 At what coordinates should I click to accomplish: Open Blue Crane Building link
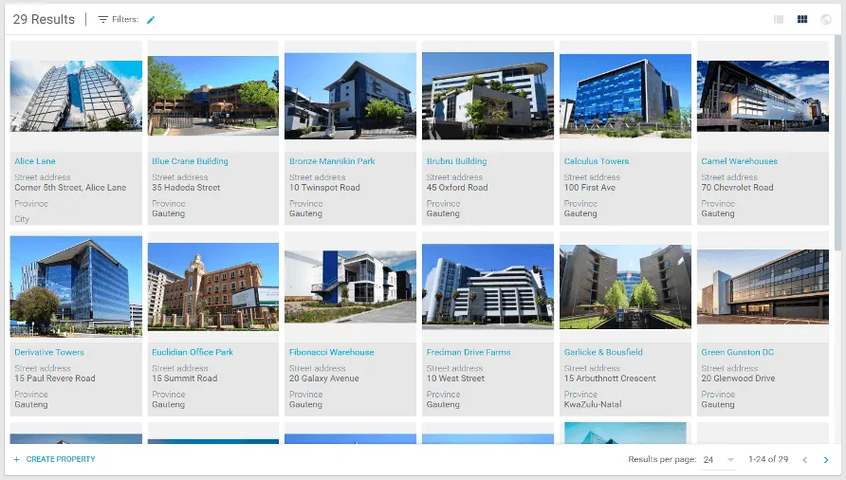[190, 161]
